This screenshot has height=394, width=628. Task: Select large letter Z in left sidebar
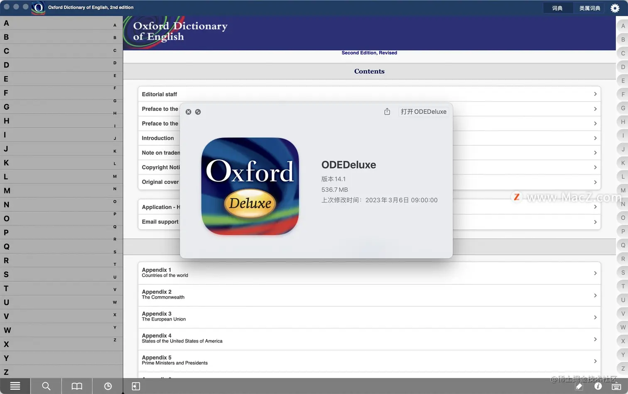coord(6,372)
